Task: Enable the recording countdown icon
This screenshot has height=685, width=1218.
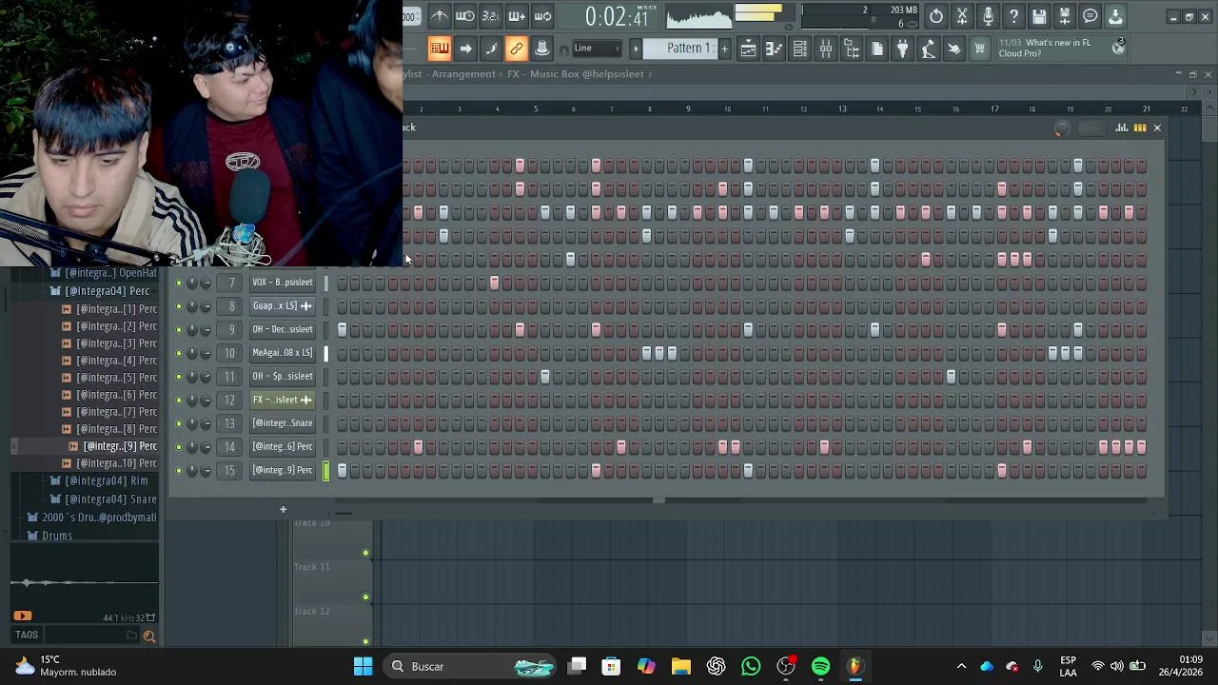Action: click(x=491, y=16)
